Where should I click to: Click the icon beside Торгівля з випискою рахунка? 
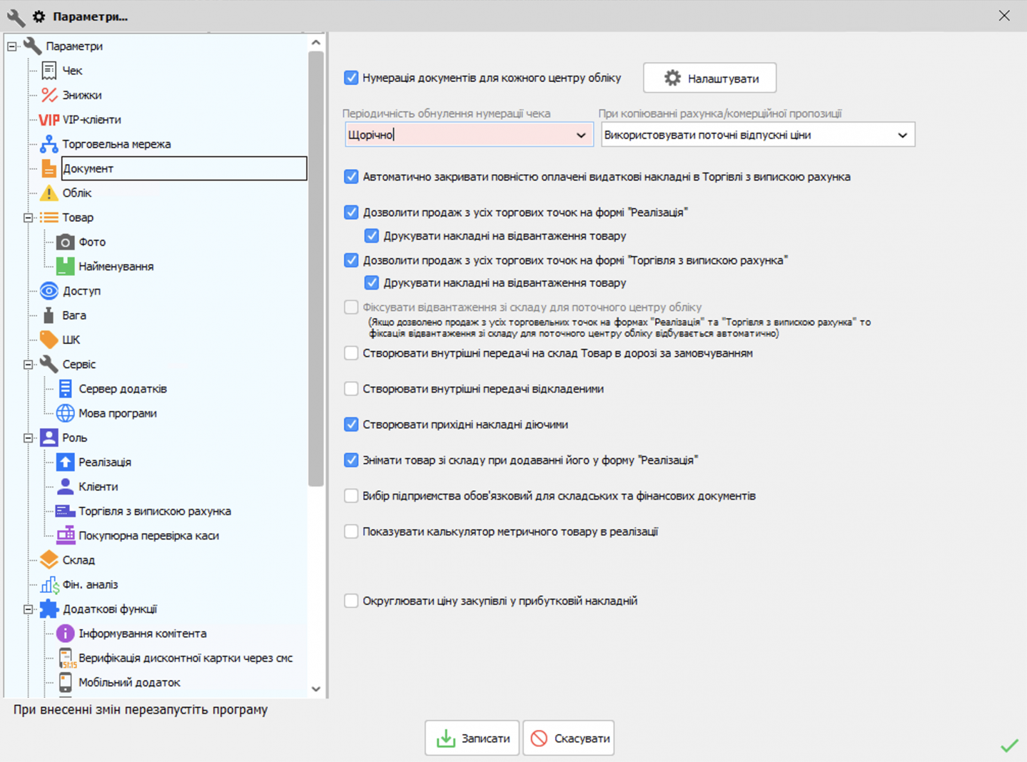pyautogui.click(x=65, y=511)
